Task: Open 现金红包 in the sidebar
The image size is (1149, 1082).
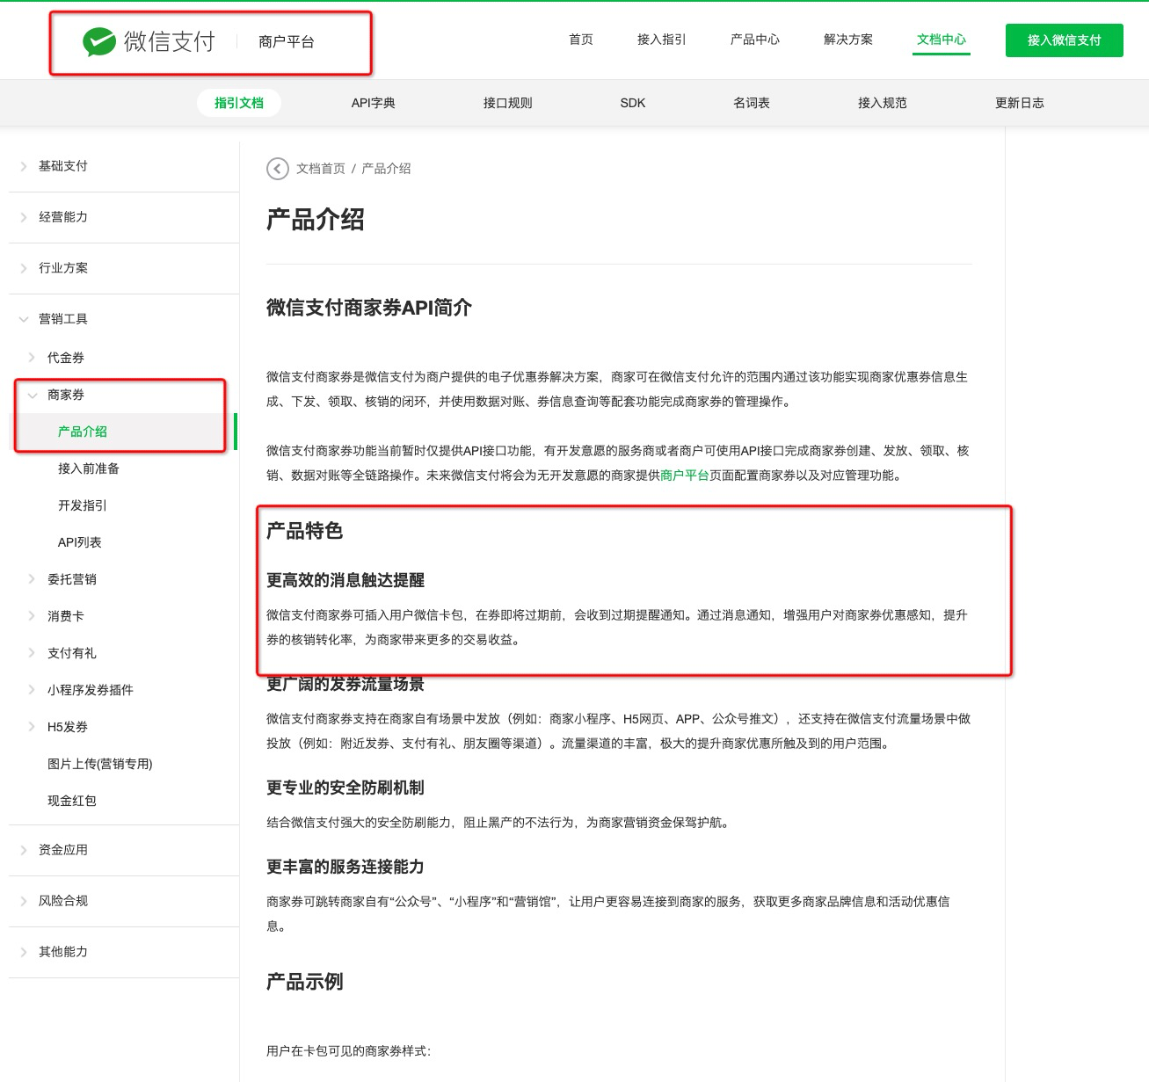Action: click(72, 801)
